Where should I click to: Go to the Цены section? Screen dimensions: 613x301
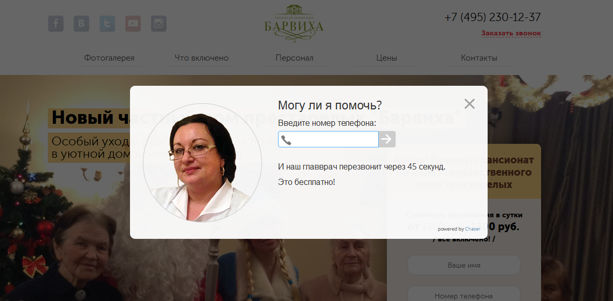(x=386, y=58)
